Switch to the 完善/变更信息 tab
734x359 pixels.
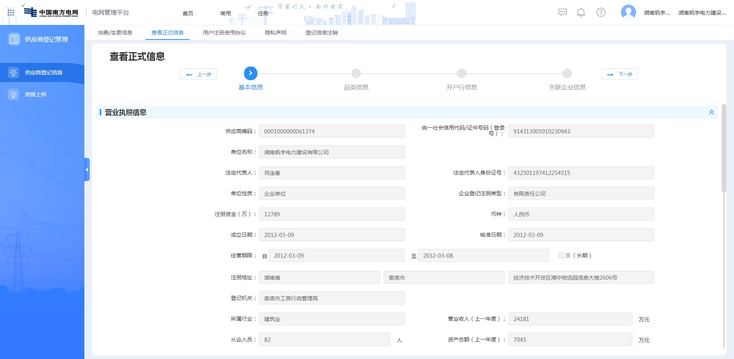pos(115,33)
